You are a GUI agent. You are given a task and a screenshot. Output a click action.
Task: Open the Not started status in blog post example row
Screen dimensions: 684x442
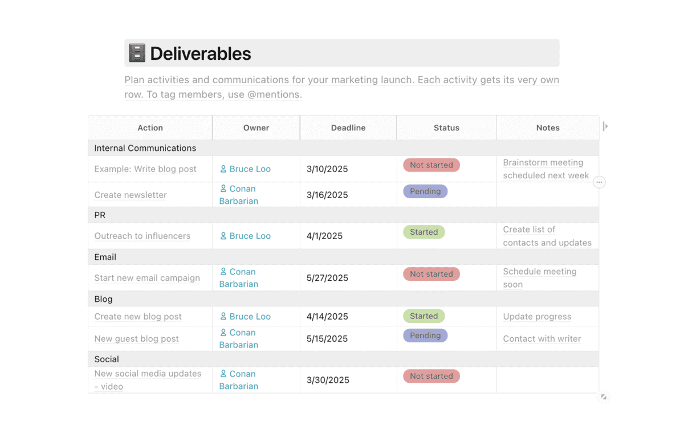(431, 165)
